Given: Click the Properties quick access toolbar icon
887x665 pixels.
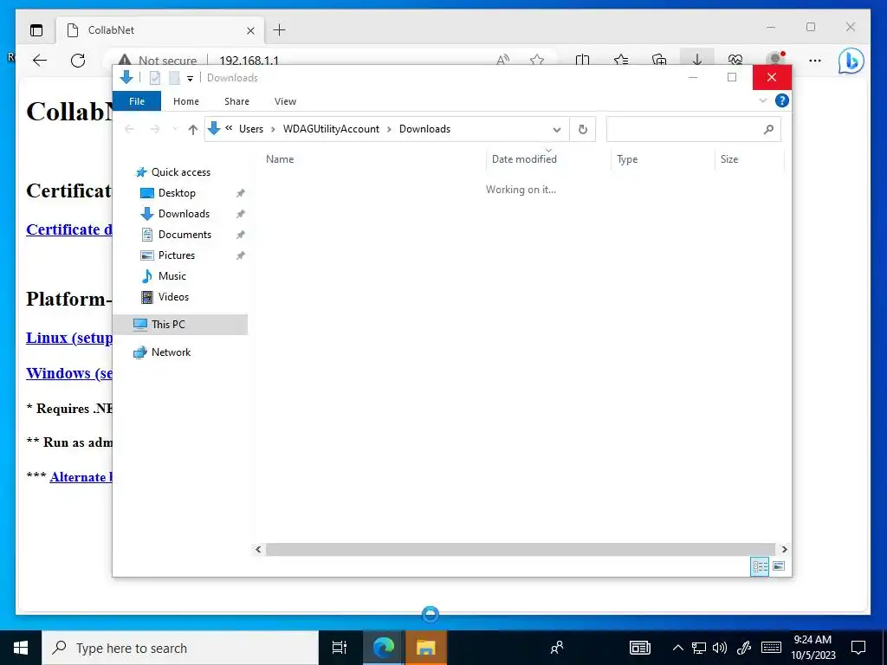Looking at the screenshot, I should pyautogui.click(x=155, y=78).
